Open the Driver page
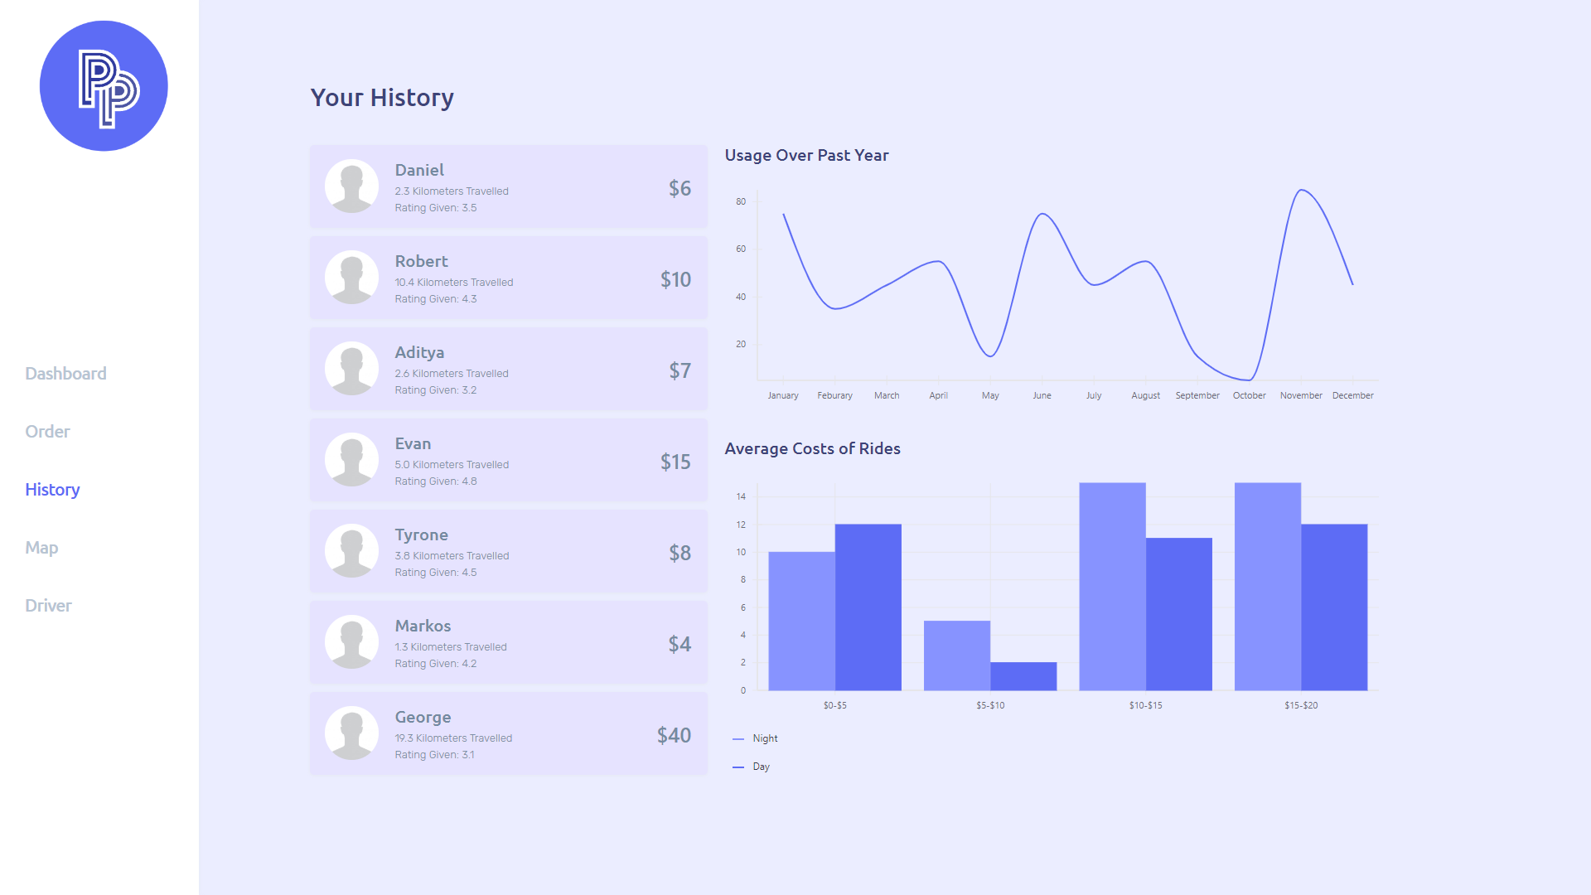The width and height of the screenshot is (1591, 895). 48,606
